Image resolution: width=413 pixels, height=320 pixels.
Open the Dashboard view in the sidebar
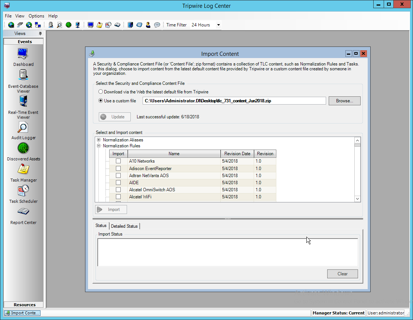click(23, 57)
